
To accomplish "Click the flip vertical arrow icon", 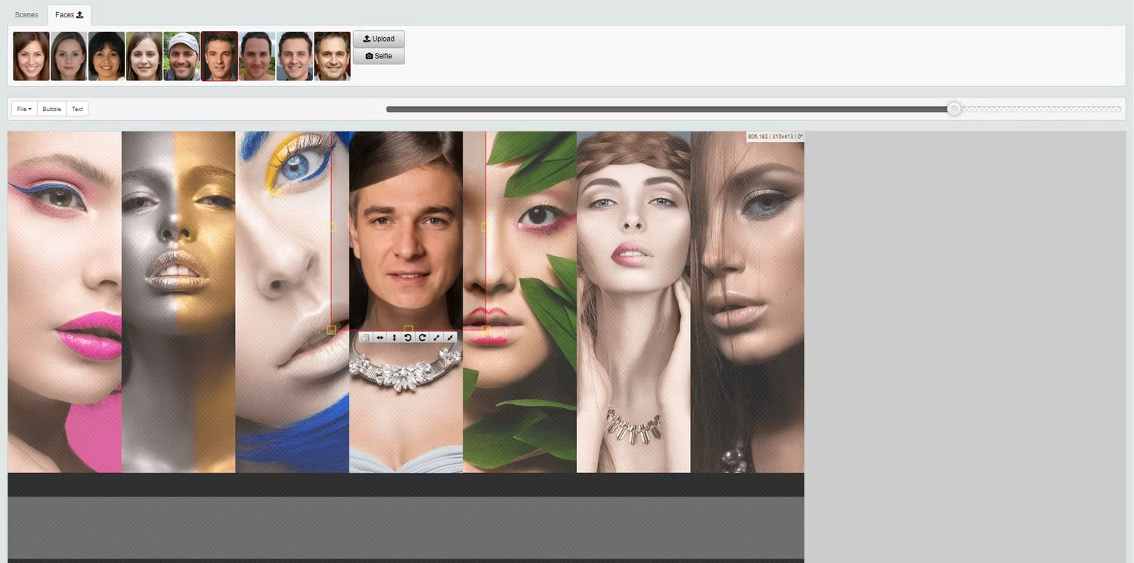I will click(394, 338).
